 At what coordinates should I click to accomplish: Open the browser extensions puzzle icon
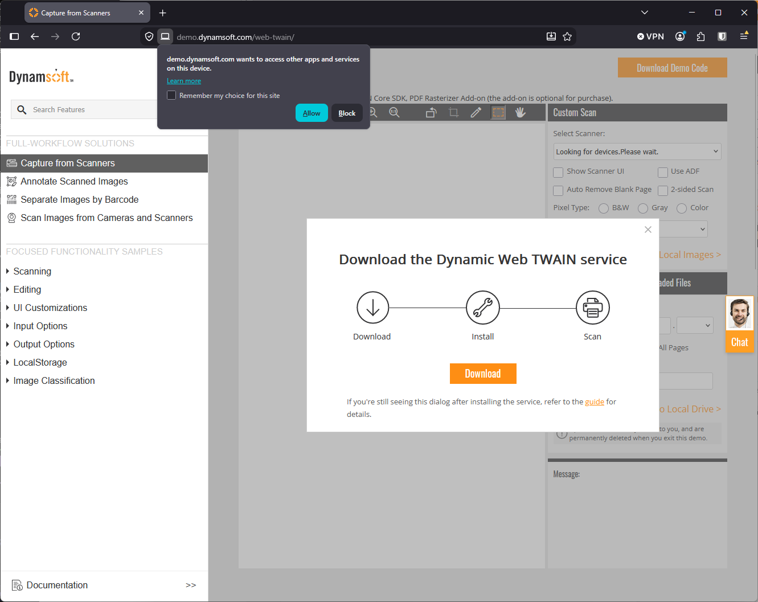click(x=701, y=36)
